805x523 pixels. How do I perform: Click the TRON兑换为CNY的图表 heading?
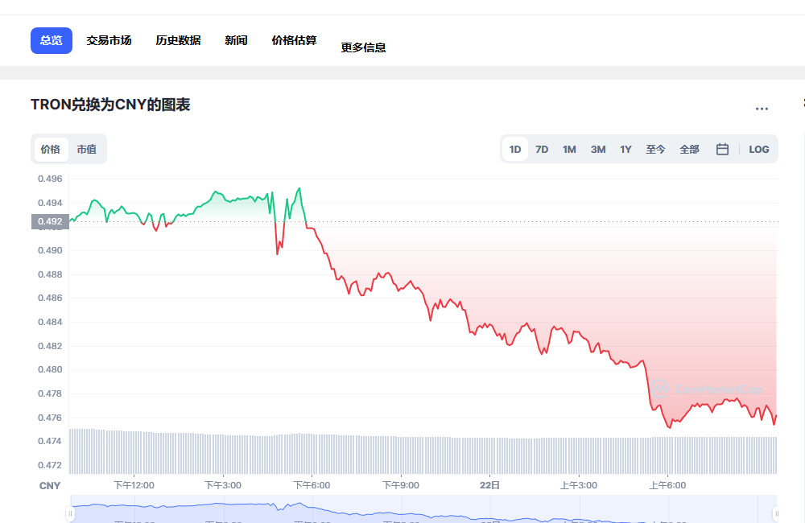tap(110, 105)
